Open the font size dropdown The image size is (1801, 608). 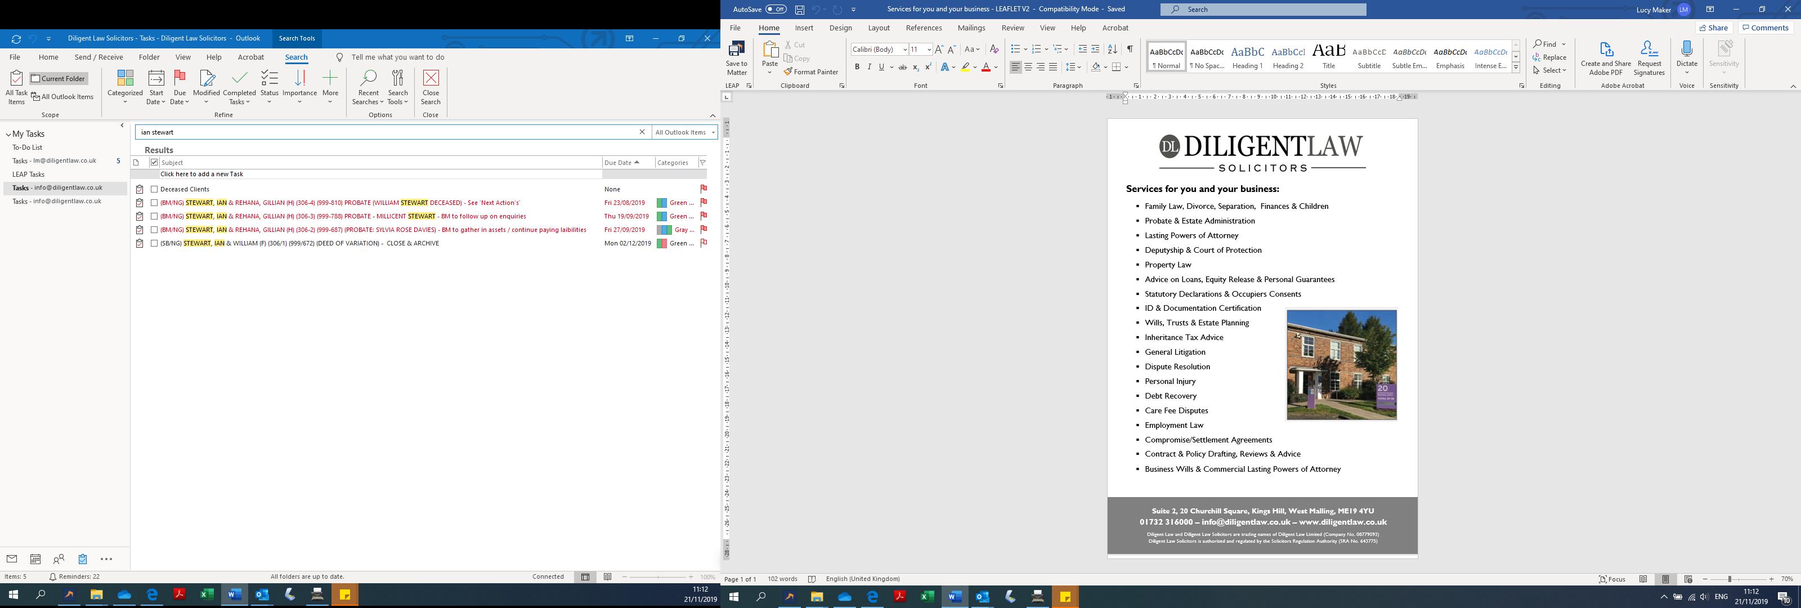tap(929, 50)
